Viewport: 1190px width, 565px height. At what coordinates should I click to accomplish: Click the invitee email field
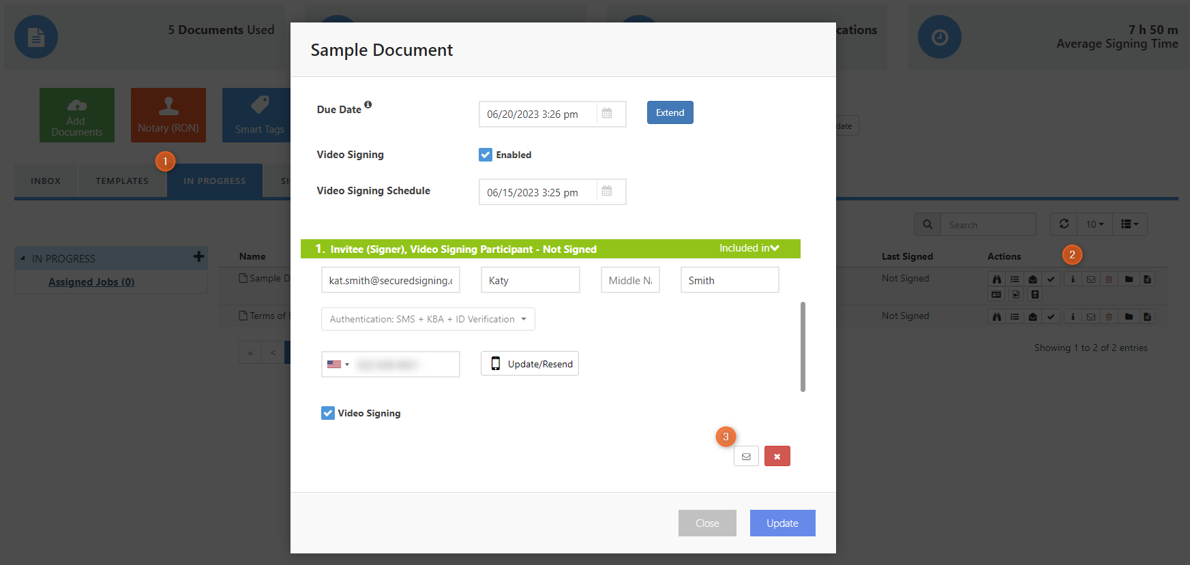point(391,280)
